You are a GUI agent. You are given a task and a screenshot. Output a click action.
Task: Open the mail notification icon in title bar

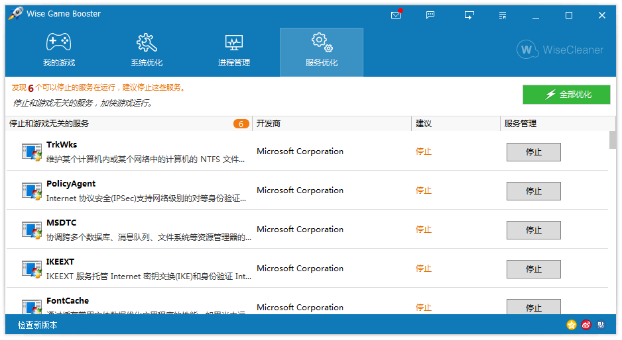[x=396, y=15]
